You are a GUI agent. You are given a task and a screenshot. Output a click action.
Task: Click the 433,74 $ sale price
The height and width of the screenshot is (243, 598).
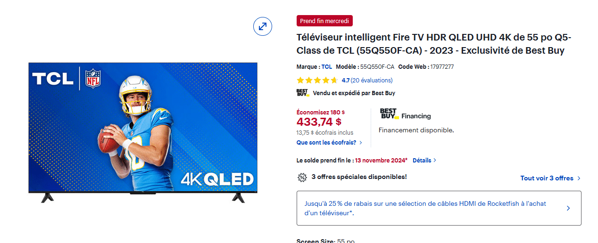click(319, 122)
